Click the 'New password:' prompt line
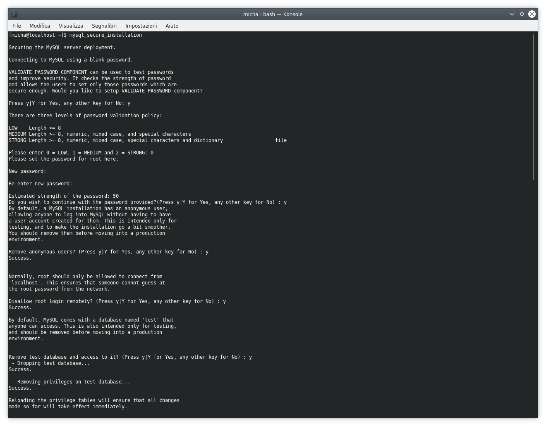This screenshot has width=546, height=426. tap(27, 171)
